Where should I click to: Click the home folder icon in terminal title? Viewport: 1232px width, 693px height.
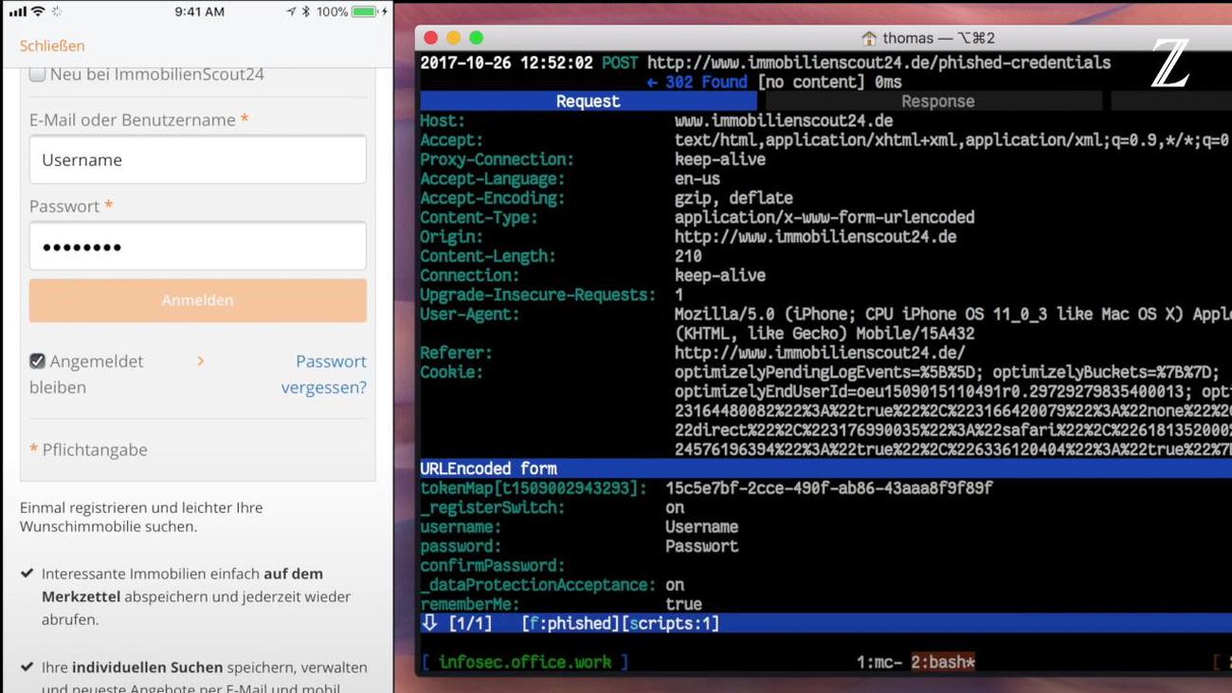(868, 38)
